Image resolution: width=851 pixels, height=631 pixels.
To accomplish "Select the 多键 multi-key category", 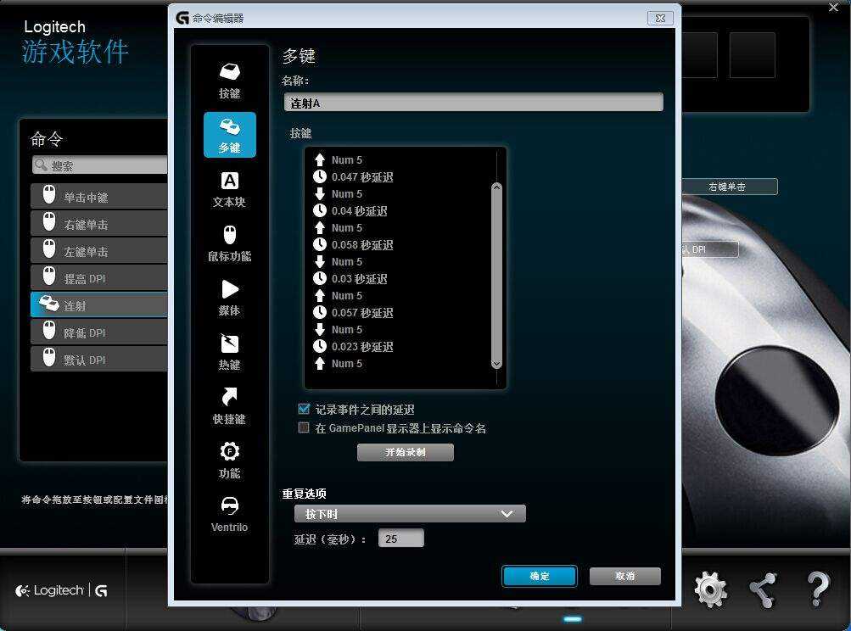I will pyautogui.click(x=230, y=135).
